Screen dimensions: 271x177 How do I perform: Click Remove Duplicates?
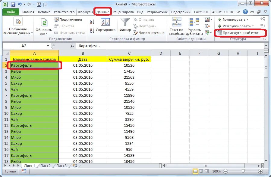point(194,26)
